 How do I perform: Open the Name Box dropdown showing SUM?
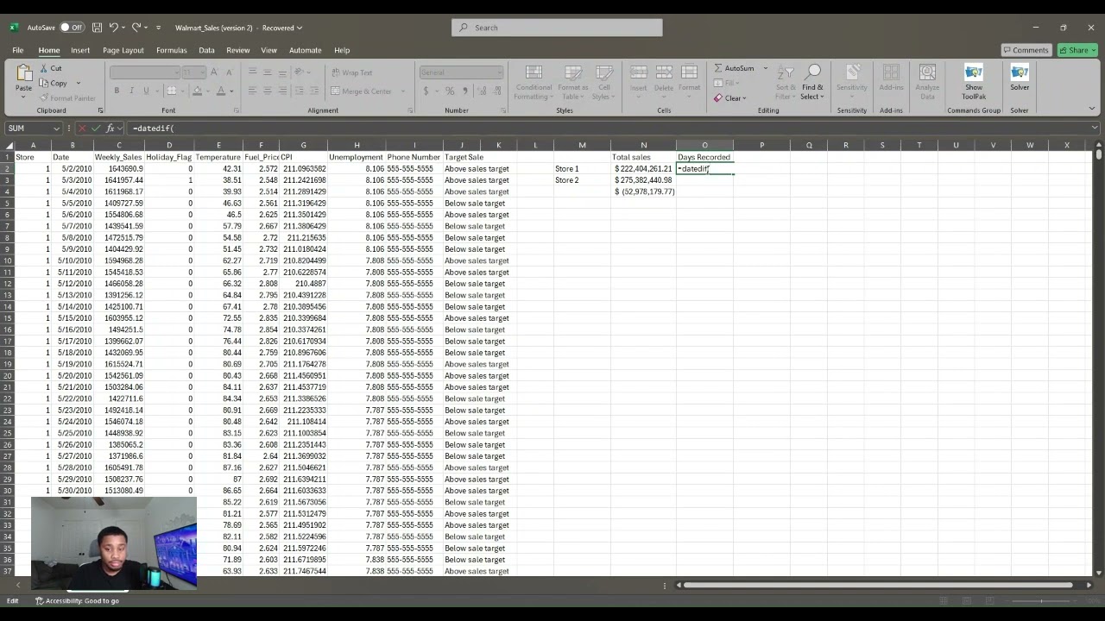pos(58,129)
